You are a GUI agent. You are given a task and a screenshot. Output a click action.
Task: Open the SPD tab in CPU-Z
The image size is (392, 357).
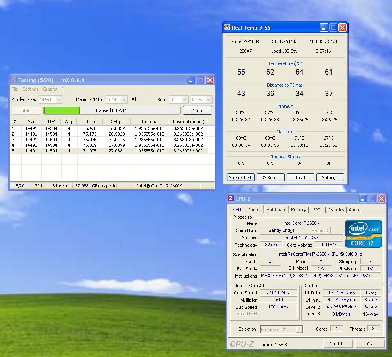click(316, 210)
